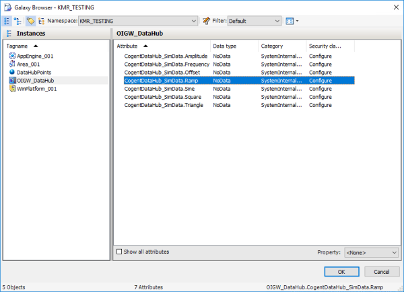Select WinPlatform_001 in the instances list

click(37, 89)
